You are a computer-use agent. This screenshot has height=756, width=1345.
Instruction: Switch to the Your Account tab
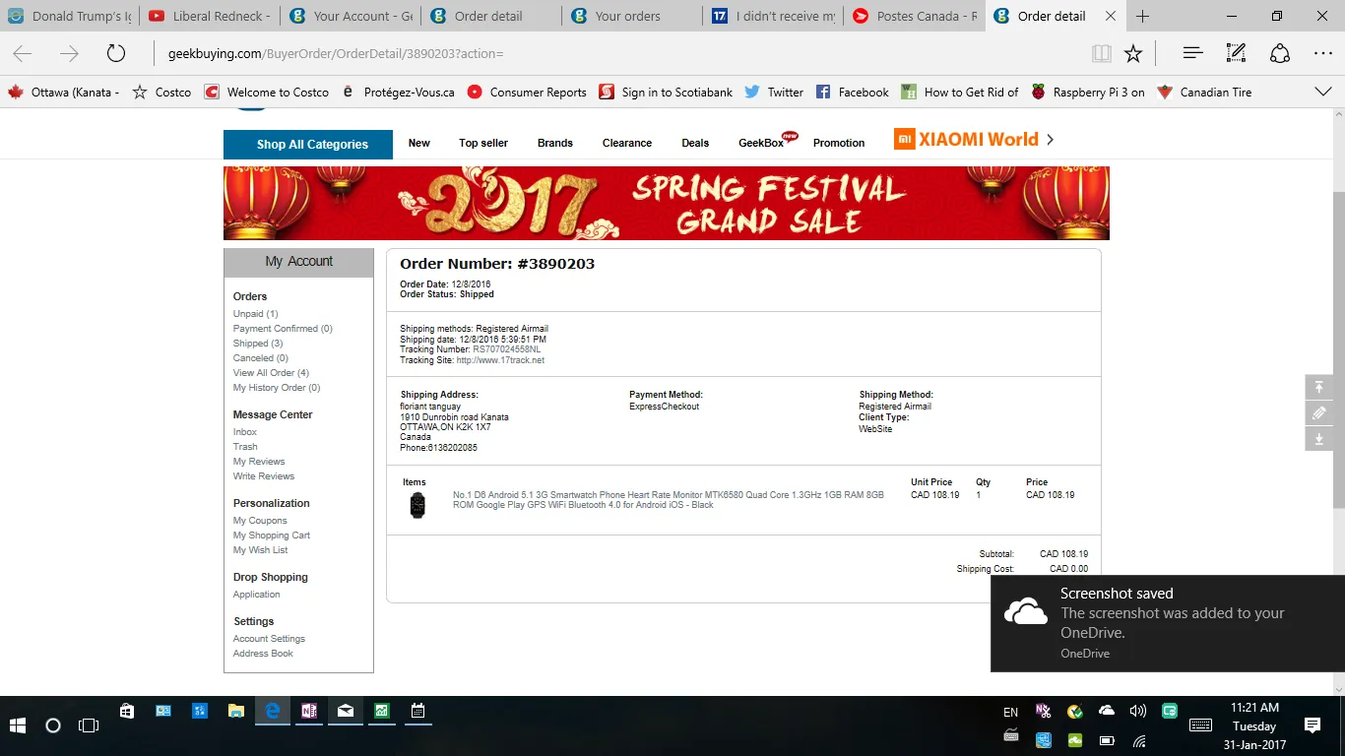tap(351, 17)
